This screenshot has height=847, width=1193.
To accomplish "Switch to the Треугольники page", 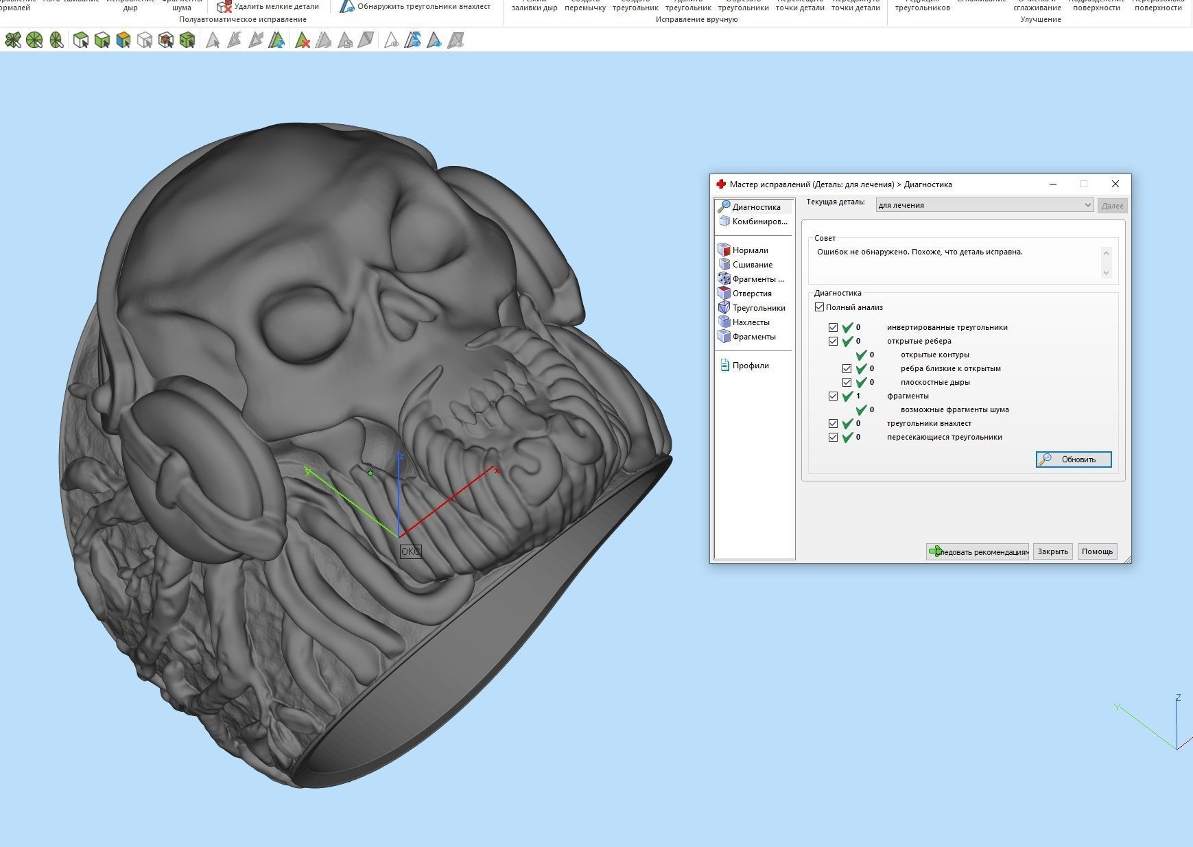I will [753, 307].
